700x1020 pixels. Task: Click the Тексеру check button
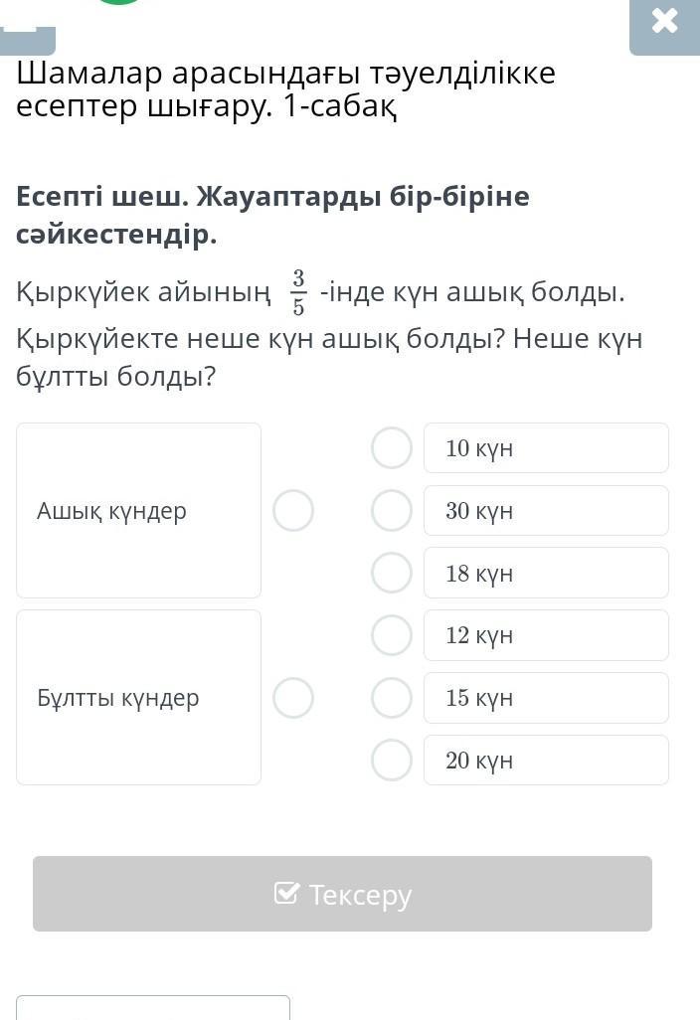coord(342,894)
